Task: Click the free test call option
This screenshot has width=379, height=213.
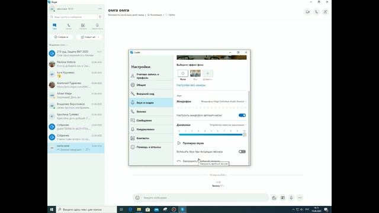Action: point(198,161)
